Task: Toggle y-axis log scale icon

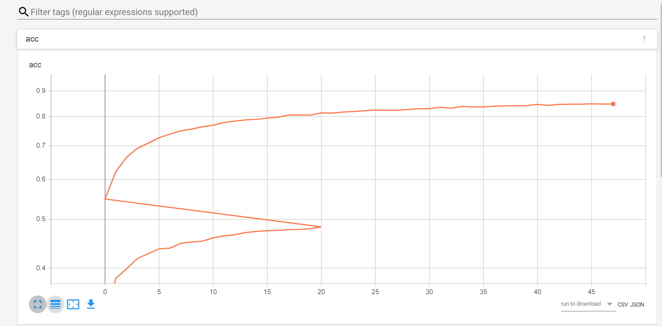Action: pos(55,304)
